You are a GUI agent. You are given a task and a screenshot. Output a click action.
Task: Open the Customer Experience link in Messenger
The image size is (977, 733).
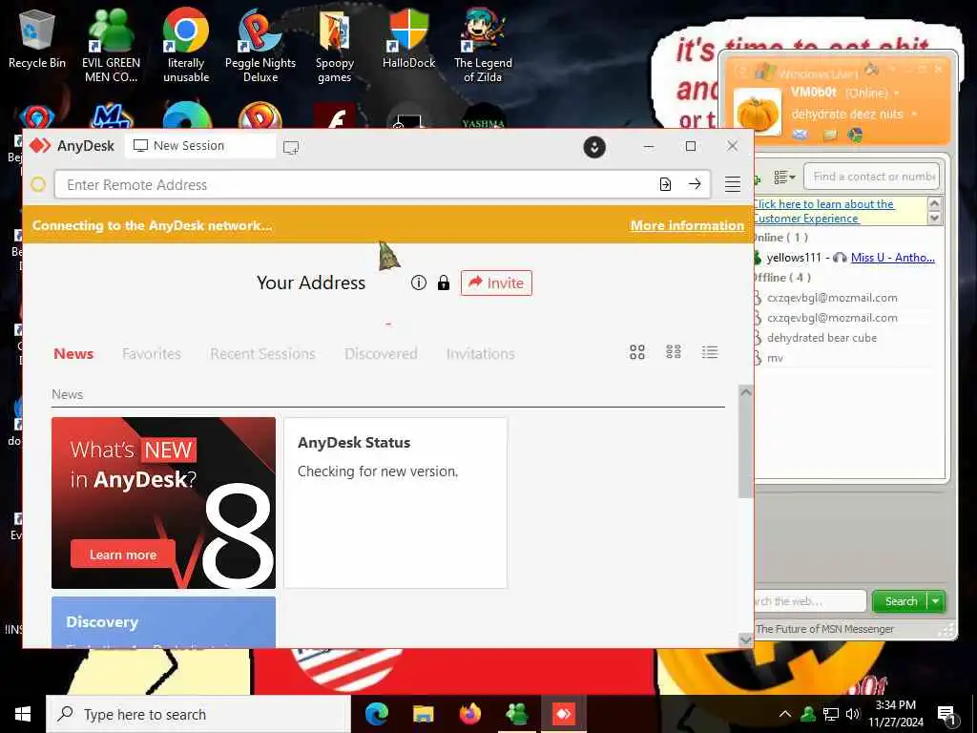coord(822,211)
